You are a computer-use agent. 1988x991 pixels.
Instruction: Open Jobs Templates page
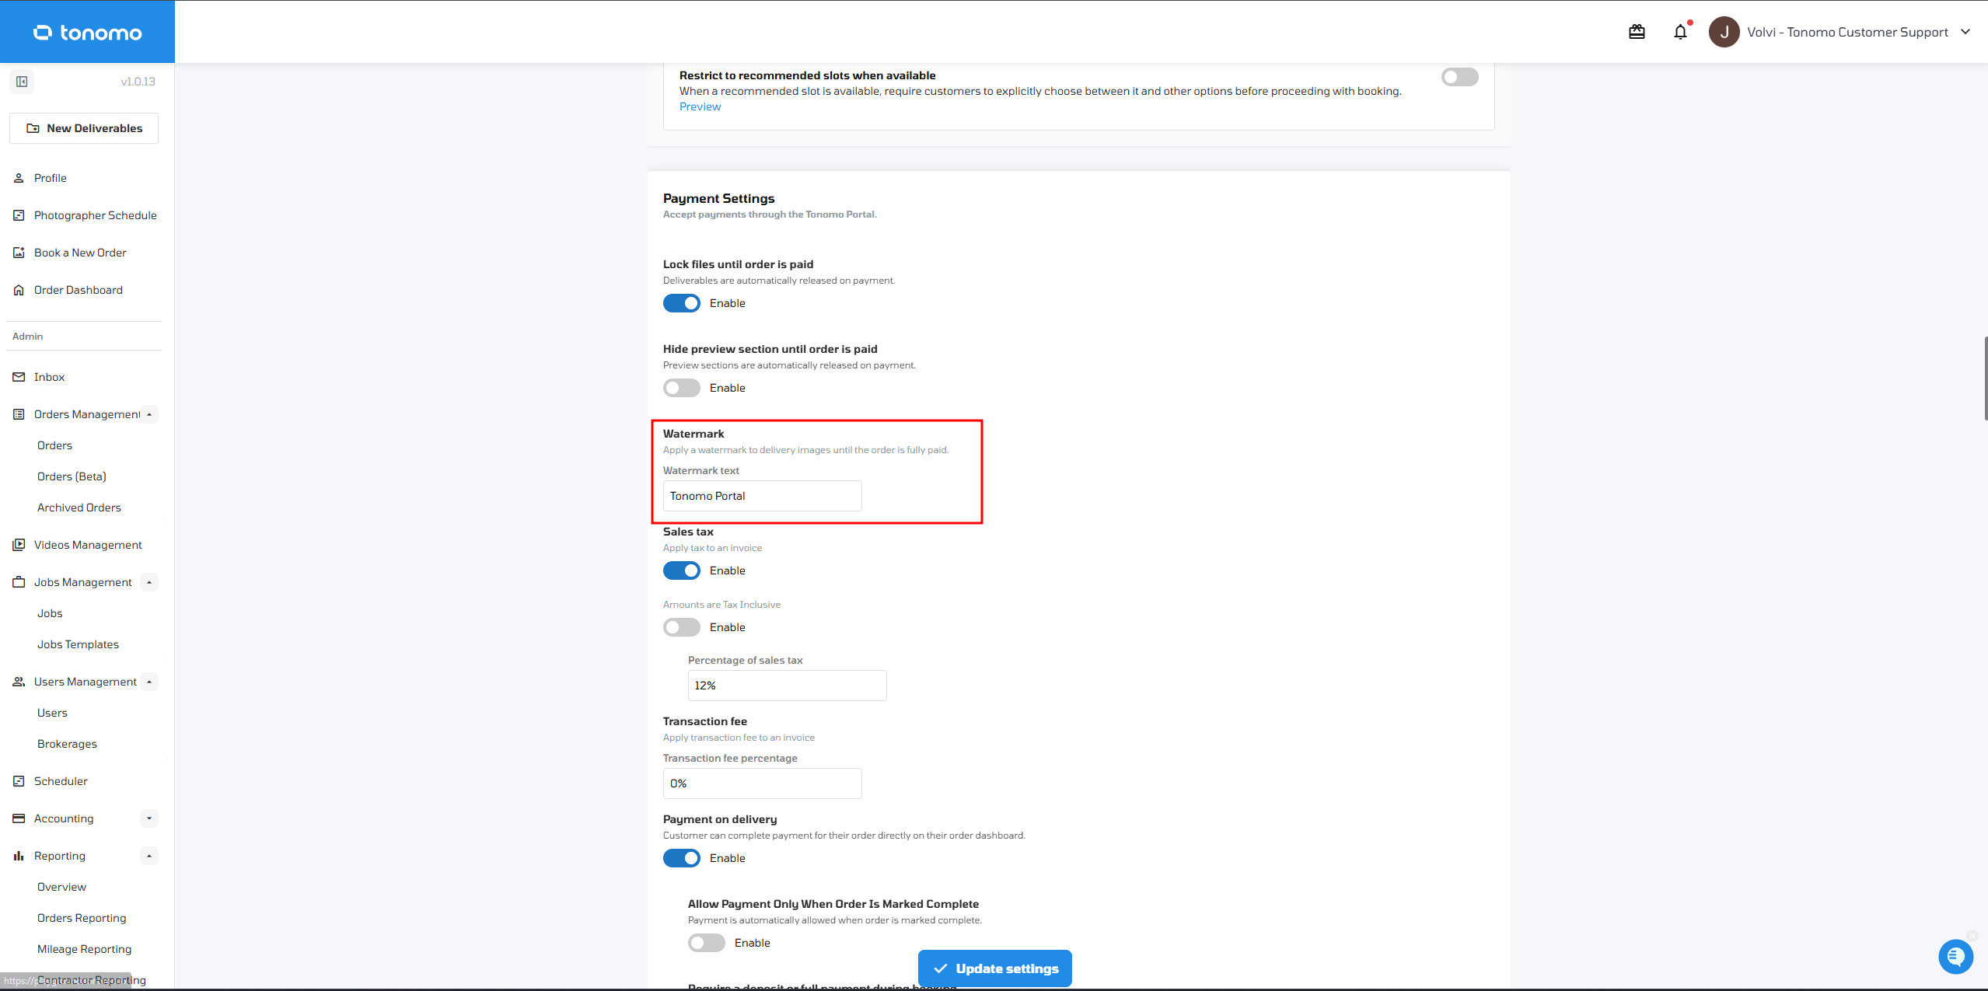coord(78,644)
